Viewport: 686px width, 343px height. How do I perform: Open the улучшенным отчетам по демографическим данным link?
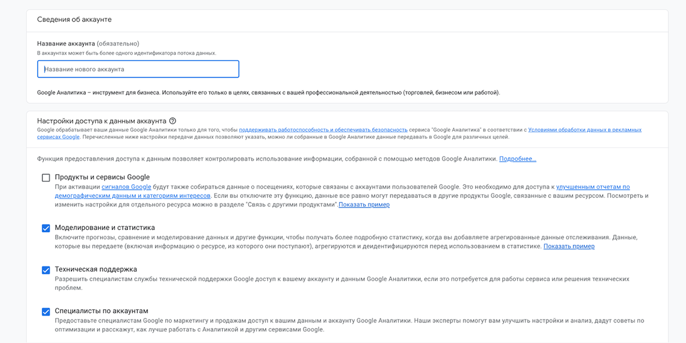592,187
